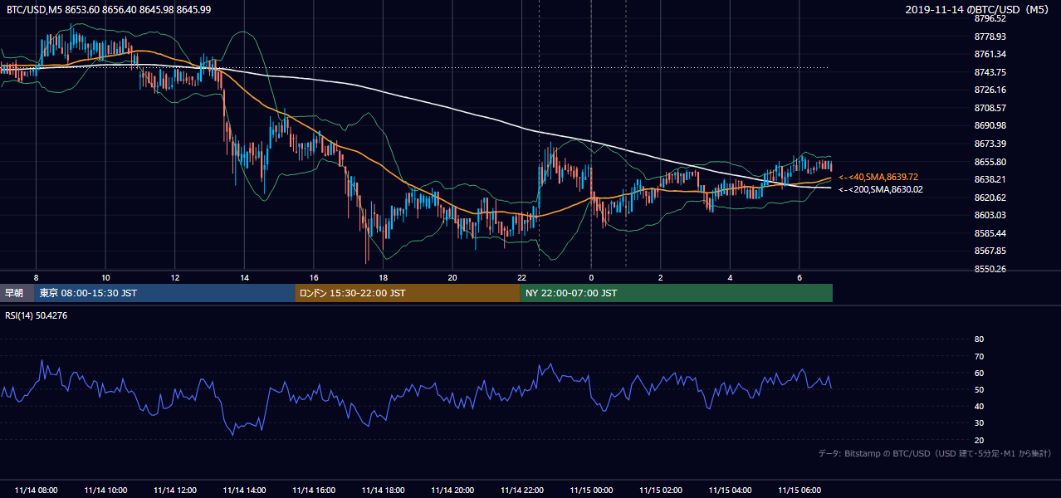
Task: Click the Tokyo 08:00-15:30 JST session bar
Action: coord(164,293)
